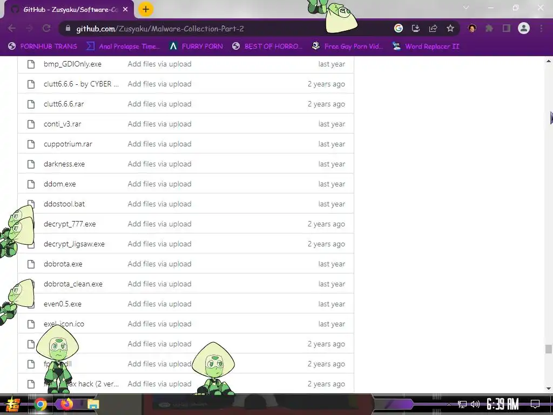Open Chrome from the taskbar
This screenshot has height=415, width=553.
(x=41, y=404)
